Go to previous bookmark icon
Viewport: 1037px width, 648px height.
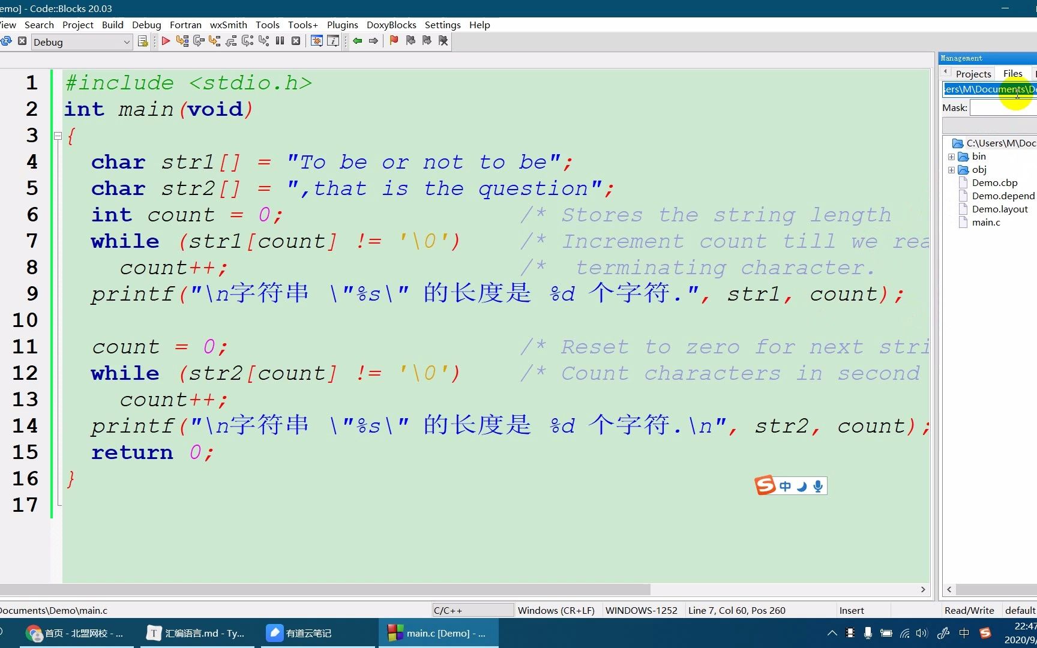[x=410, y=41]
